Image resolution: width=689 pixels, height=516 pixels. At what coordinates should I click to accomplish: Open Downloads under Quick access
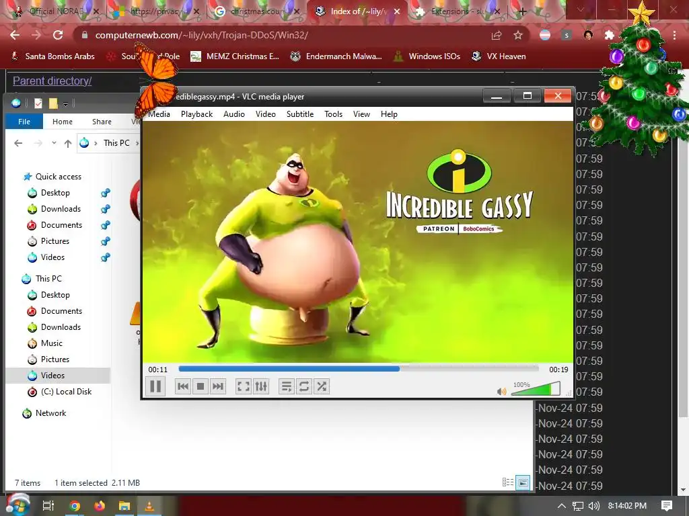[61, 209]
